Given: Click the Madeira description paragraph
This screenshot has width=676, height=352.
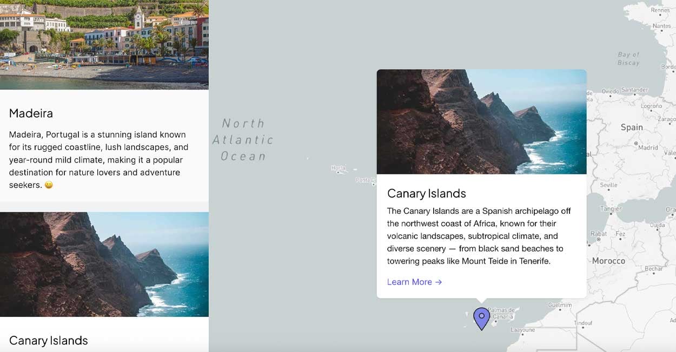Looking at the screenshot, I should 98,160.
